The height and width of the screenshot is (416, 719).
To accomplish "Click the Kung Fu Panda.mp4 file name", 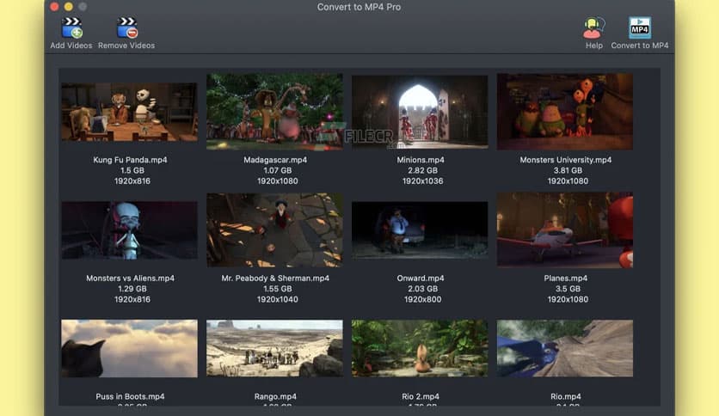I will point(130,160).
